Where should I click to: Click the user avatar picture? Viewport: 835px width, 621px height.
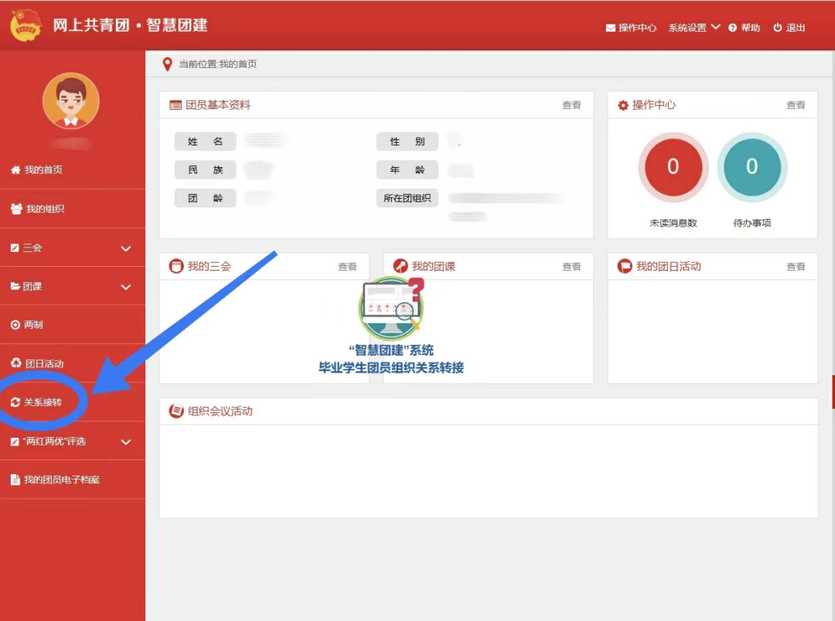(x=71, y=101)
